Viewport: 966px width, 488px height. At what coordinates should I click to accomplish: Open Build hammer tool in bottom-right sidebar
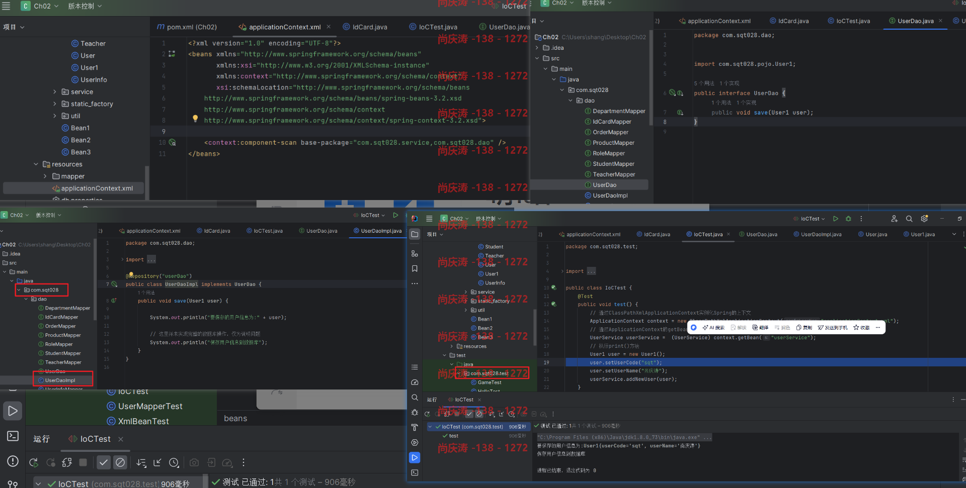415,428
